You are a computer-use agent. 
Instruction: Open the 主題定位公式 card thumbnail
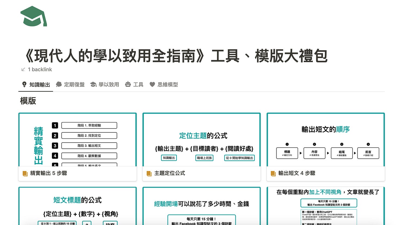pos(202,140)
